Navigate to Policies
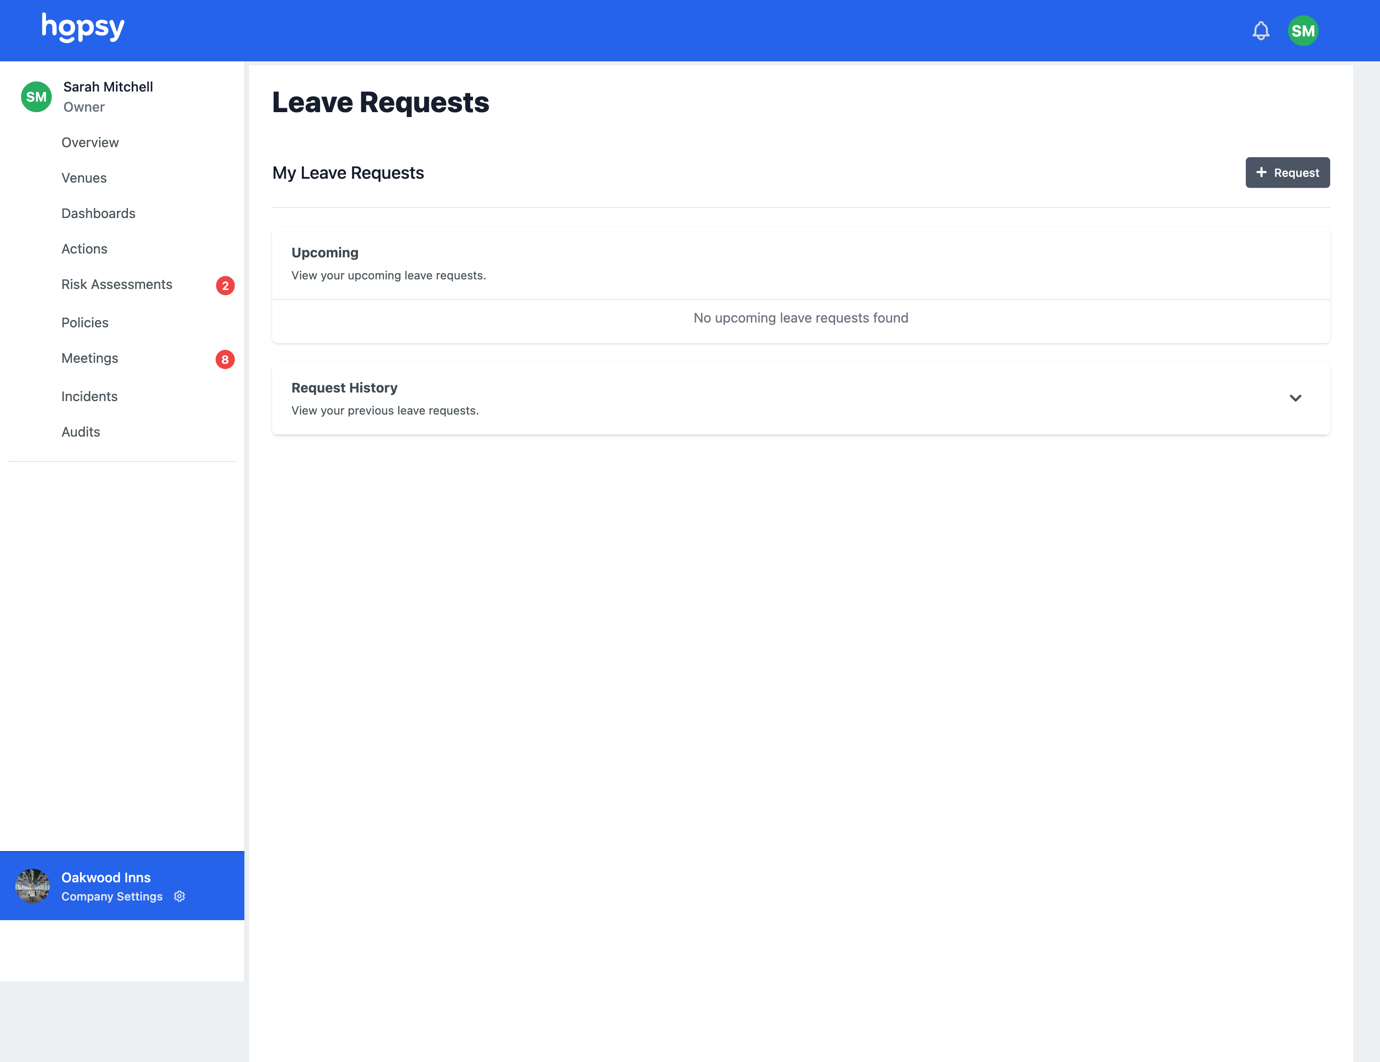The height and width of the screenshot is (1062, 1380). tap(85, 323)
